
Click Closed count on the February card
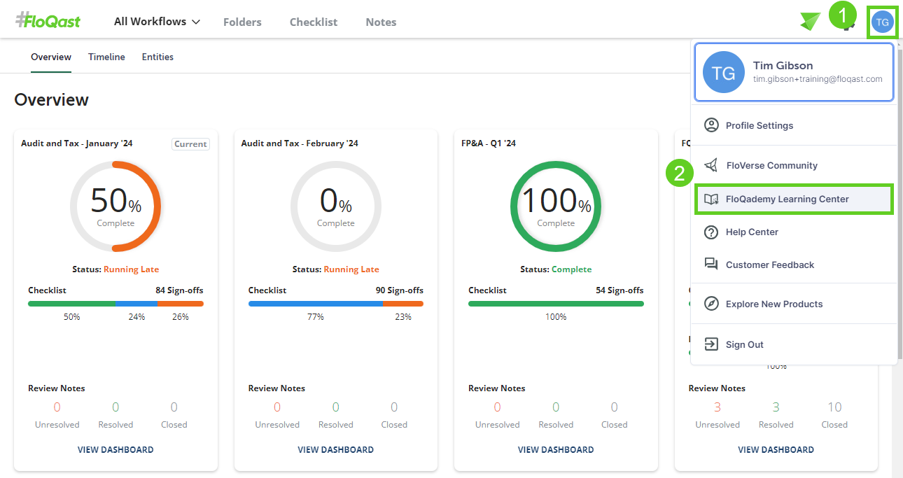pyautogui.click(x=394, y=407)
